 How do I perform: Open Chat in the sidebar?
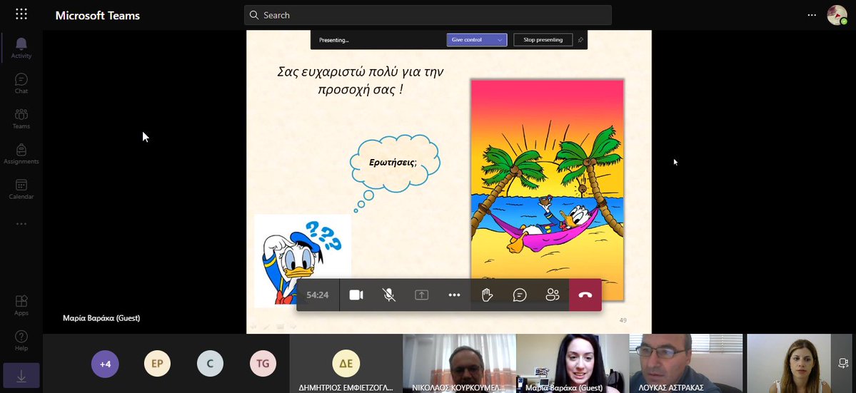click(x=21, y=83)
